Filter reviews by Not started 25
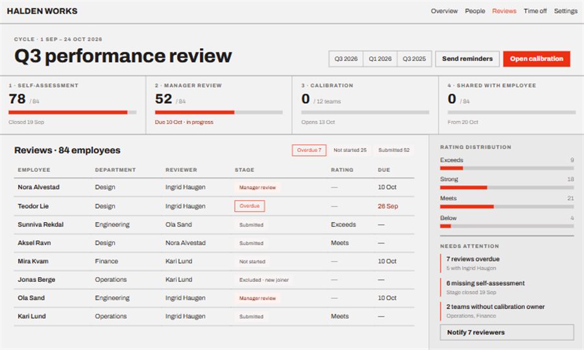This screenshot has width=584, height=350. pos(350,150)
